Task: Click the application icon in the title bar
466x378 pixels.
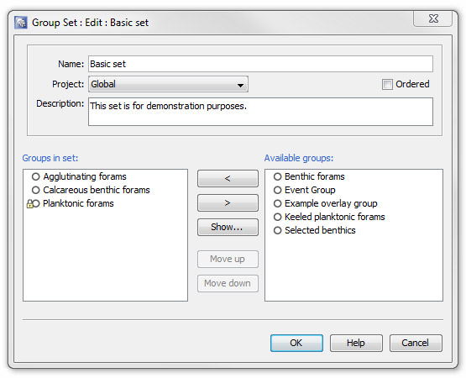Action: pyautogui.click(x=21, y=23)
